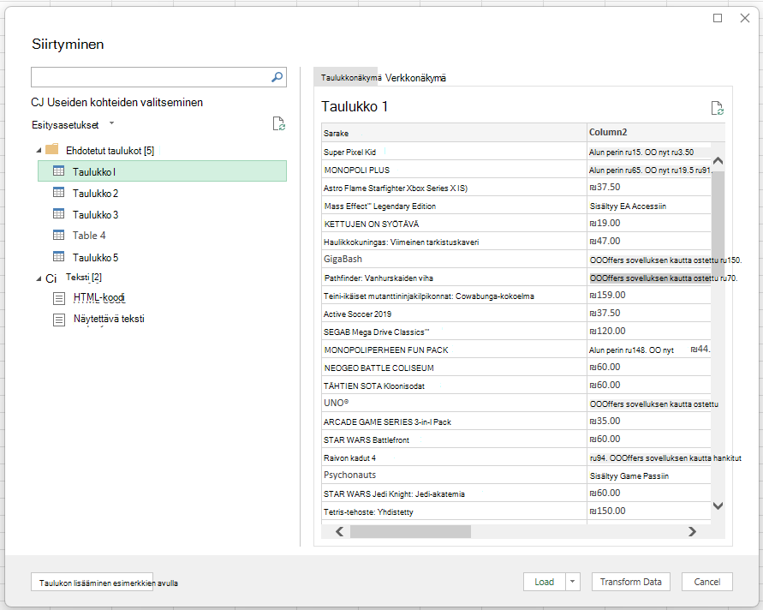Click the preview horizontal scrollbar thumb
The image size is (763, 610).
click(x=410, y=532)
